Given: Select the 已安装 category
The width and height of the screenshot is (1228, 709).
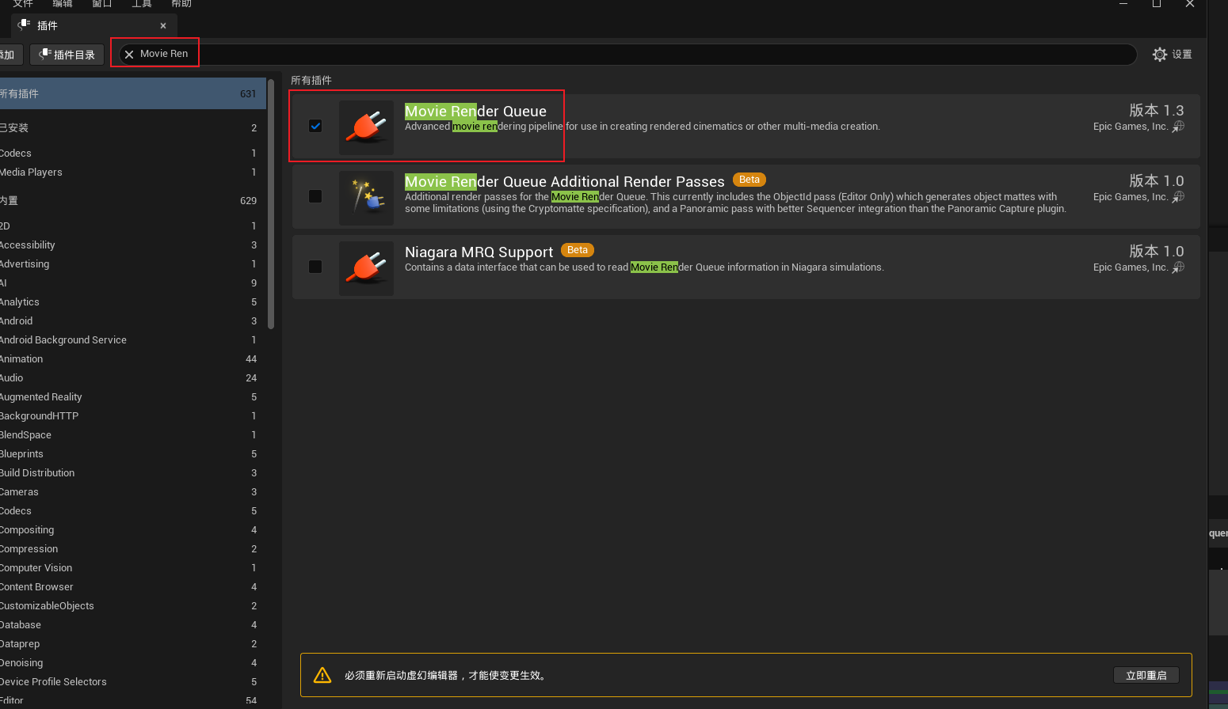Looking at the screenshot, I should click(x=133, y=128).
